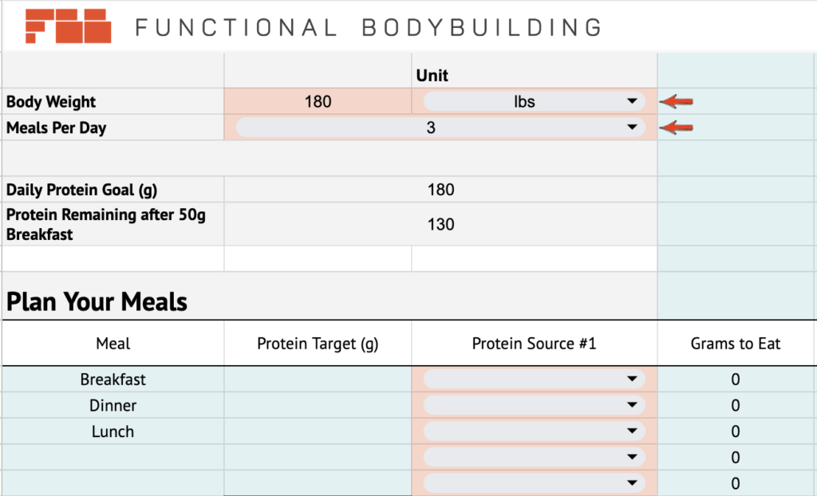
Task: Select the Daily Protein Goal value 180
Action: [x=440, y=190]
